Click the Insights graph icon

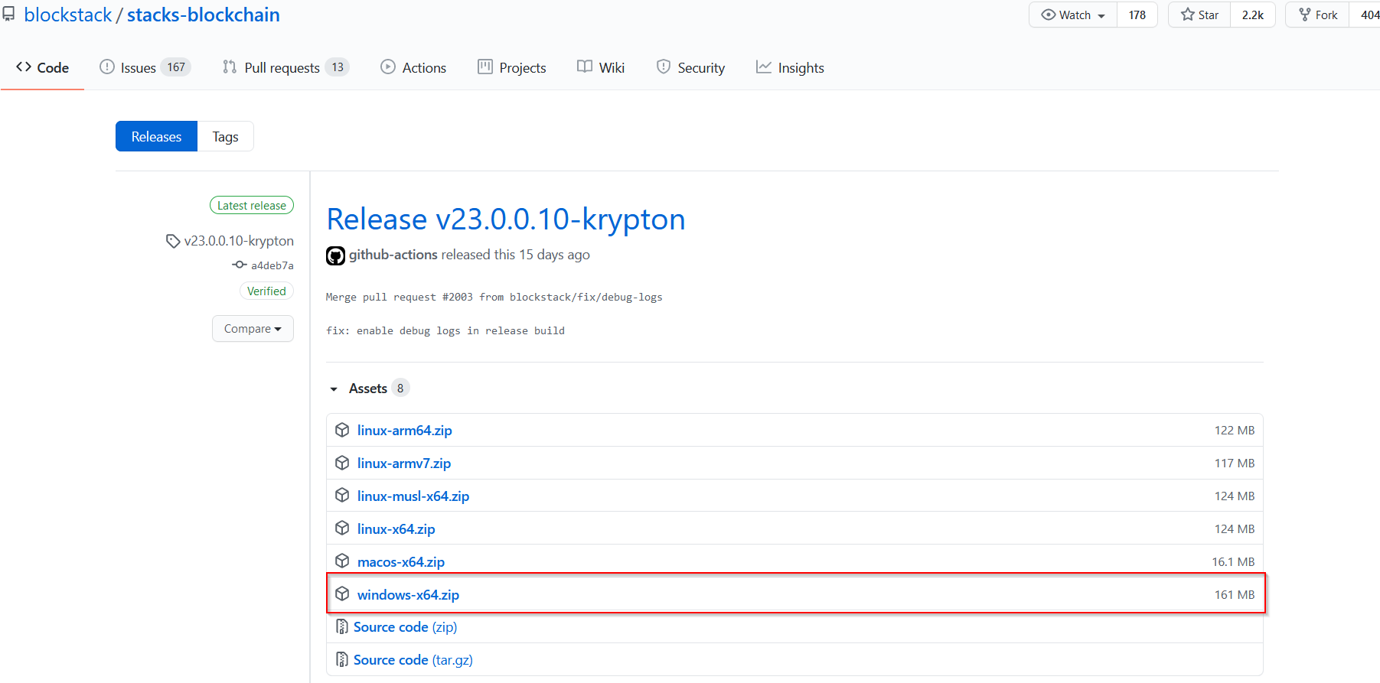[764, 67]
